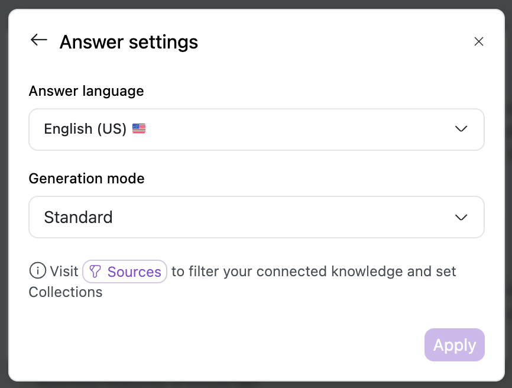512x388 pixels.
Task: Click the word Visit beside the info icon
Action: click(64, 271)
